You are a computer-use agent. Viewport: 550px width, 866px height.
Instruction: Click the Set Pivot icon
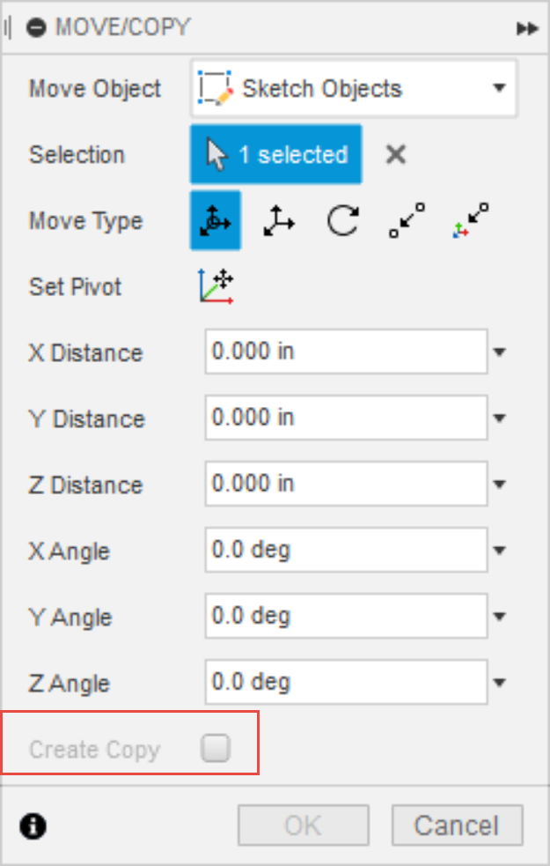point(216,286)
